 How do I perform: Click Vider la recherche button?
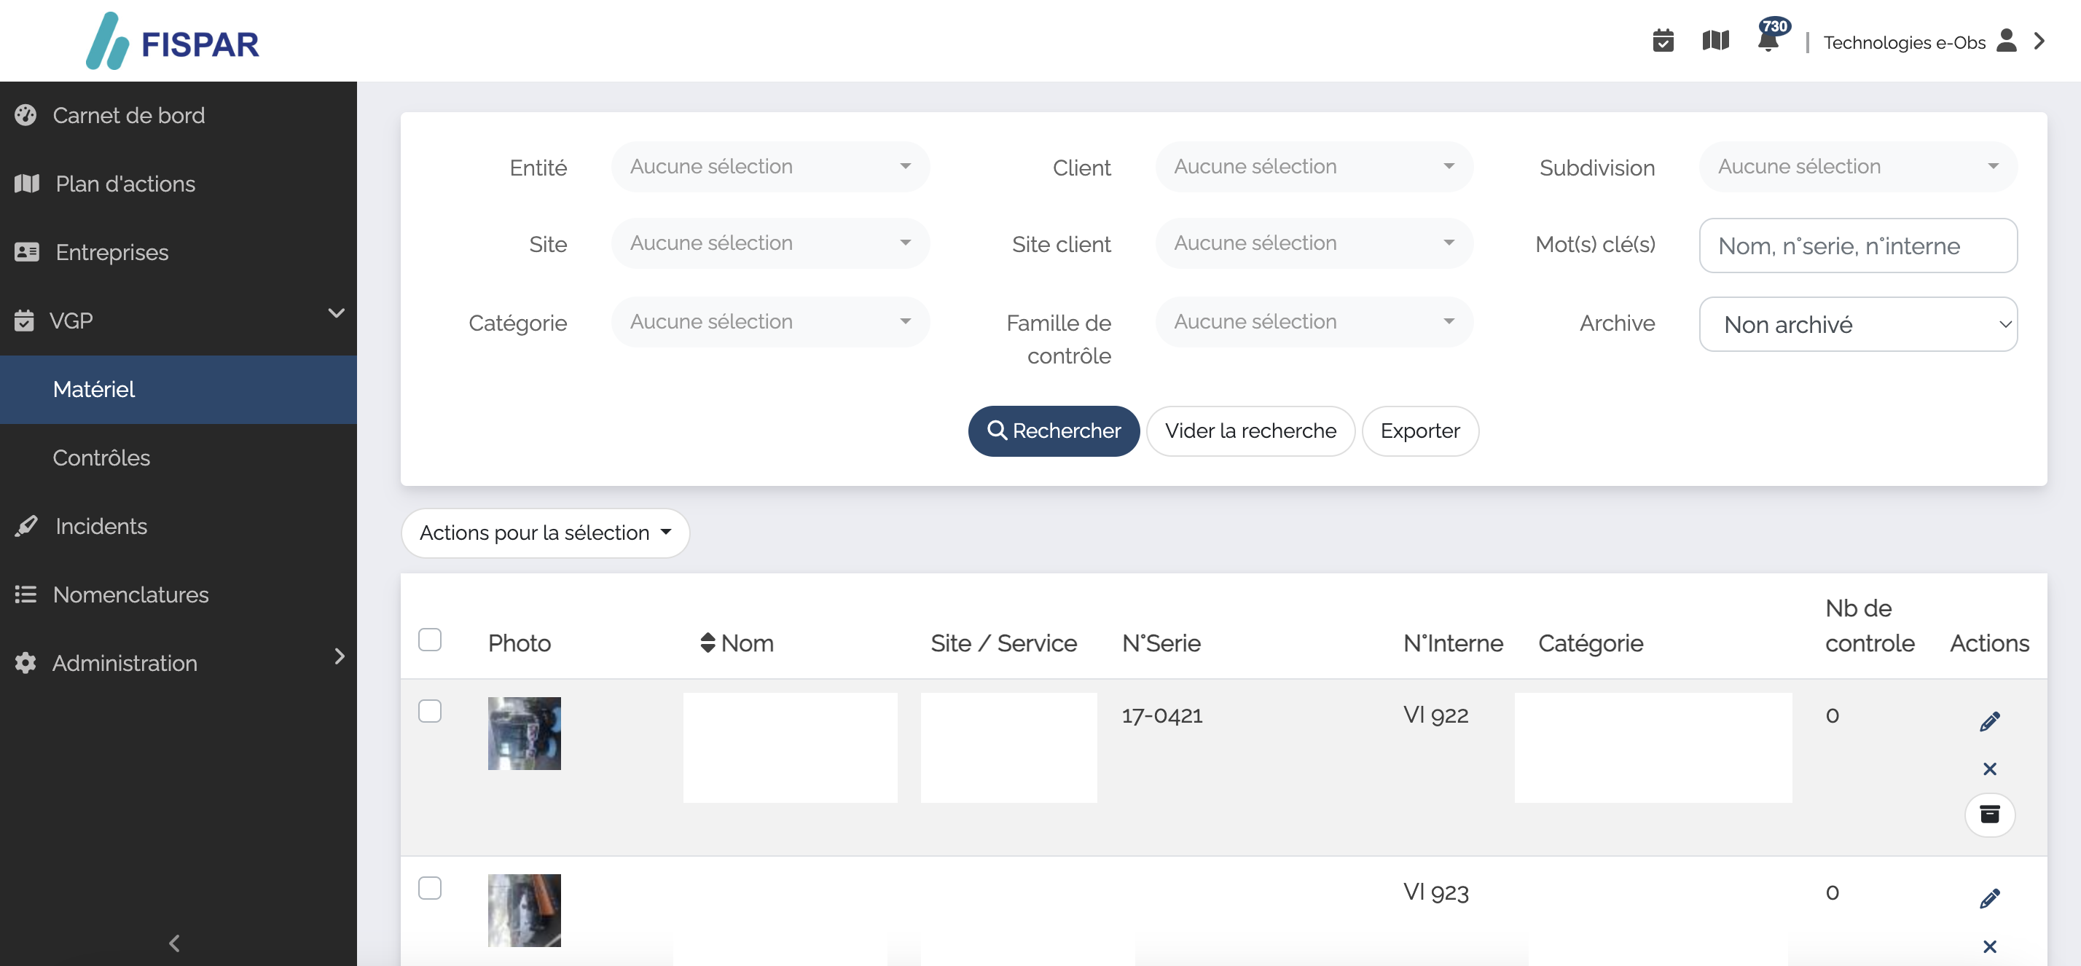(1250, 430)
